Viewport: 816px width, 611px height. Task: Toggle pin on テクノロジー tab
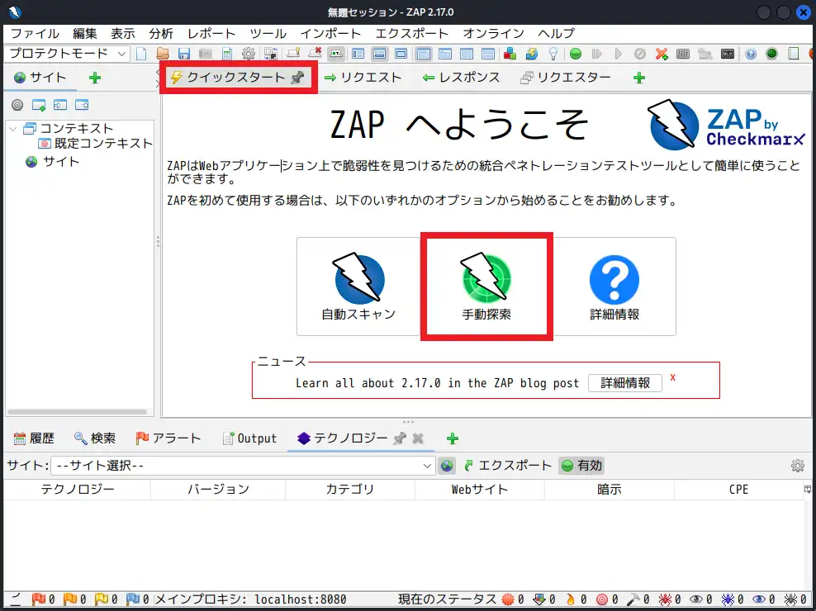(x=399, y=438)
